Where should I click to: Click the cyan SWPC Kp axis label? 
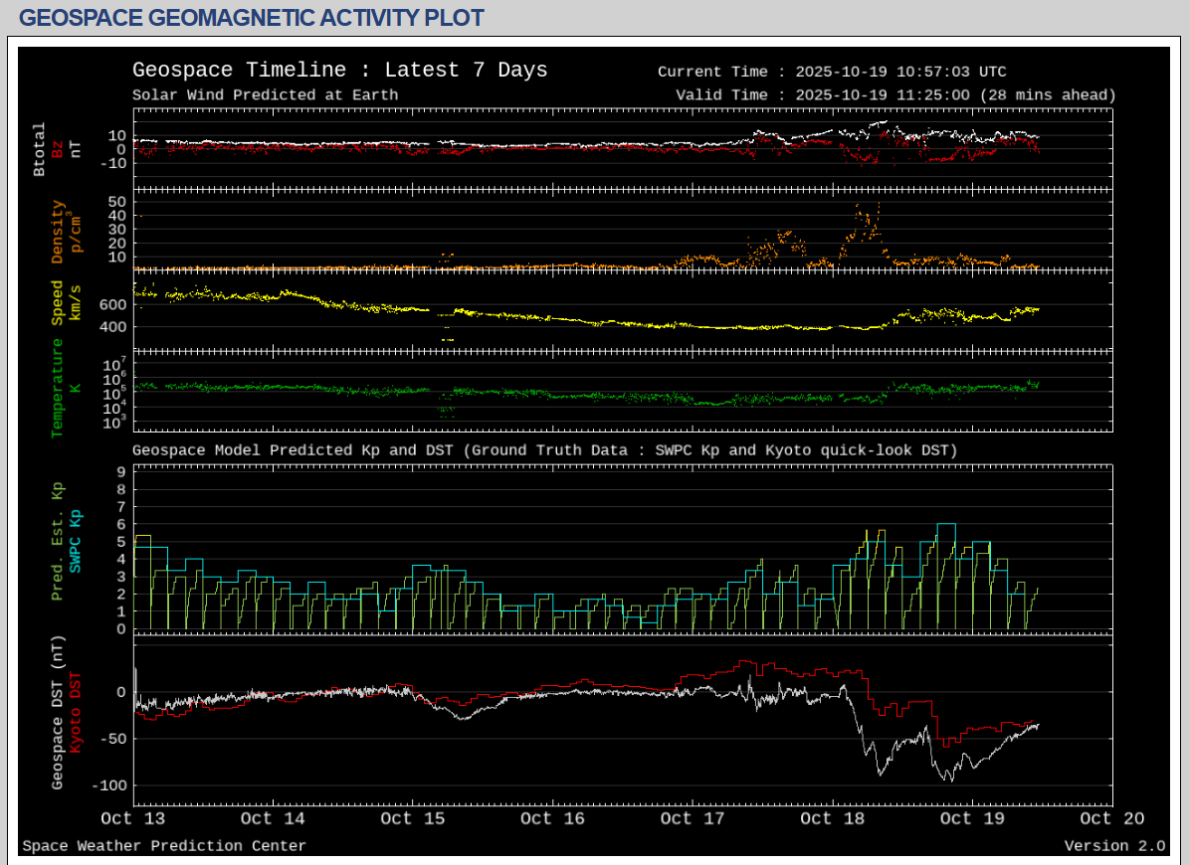coord(76,540)
